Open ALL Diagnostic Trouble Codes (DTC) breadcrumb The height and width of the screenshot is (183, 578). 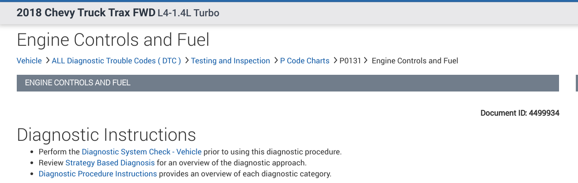point(116,61)
